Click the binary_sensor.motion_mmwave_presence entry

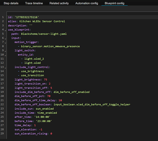[x=50, y=46]
